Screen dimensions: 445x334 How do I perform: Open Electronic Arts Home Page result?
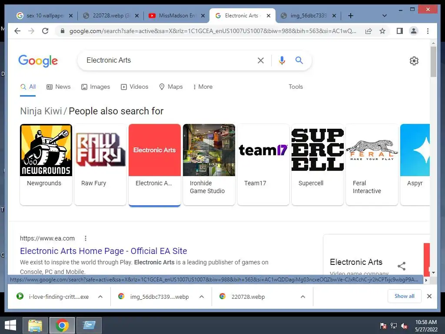tap(103, 251)
